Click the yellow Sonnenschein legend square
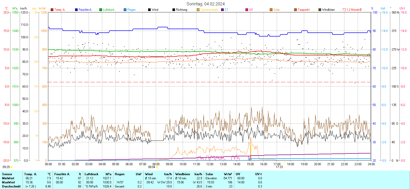Viewport: 410px width, 189px height. (x=198, y=10)
